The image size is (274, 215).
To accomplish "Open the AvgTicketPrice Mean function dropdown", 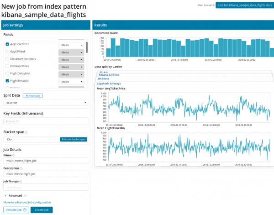I will click(71, 45).
